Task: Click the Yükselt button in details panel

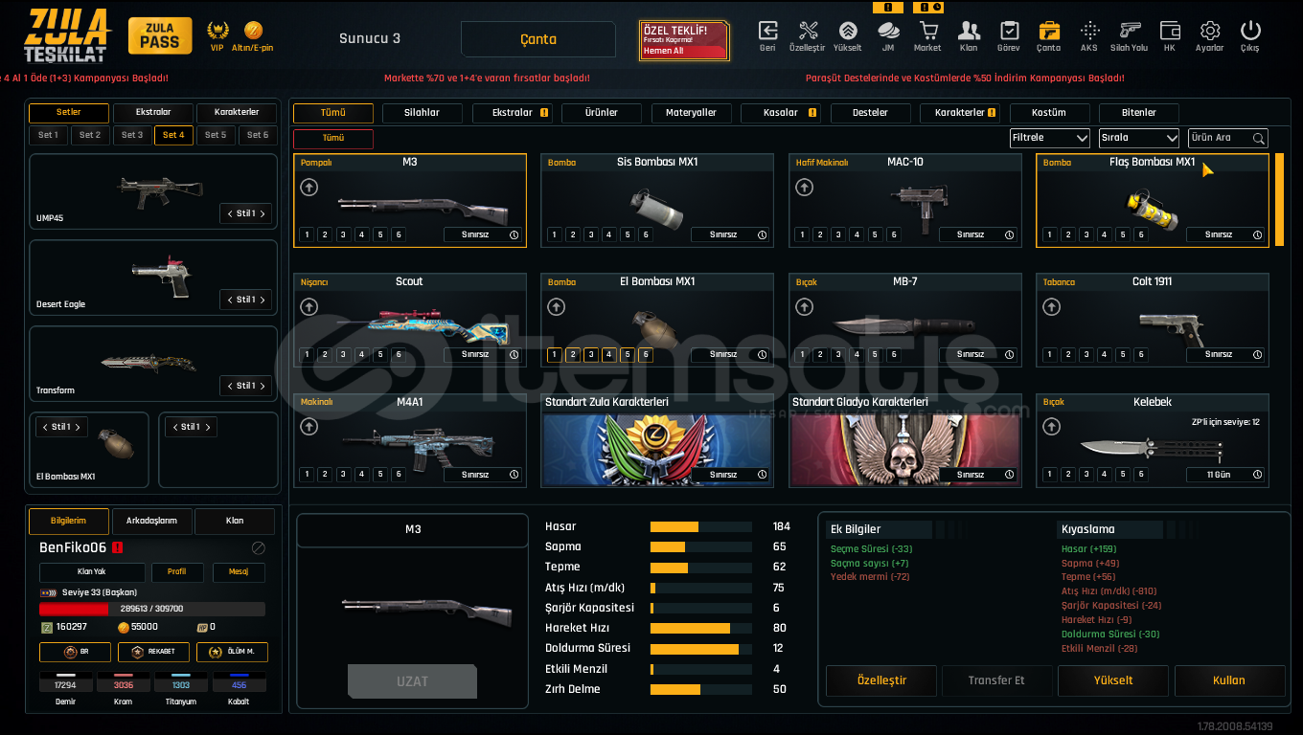Action: pos(1113,680)
